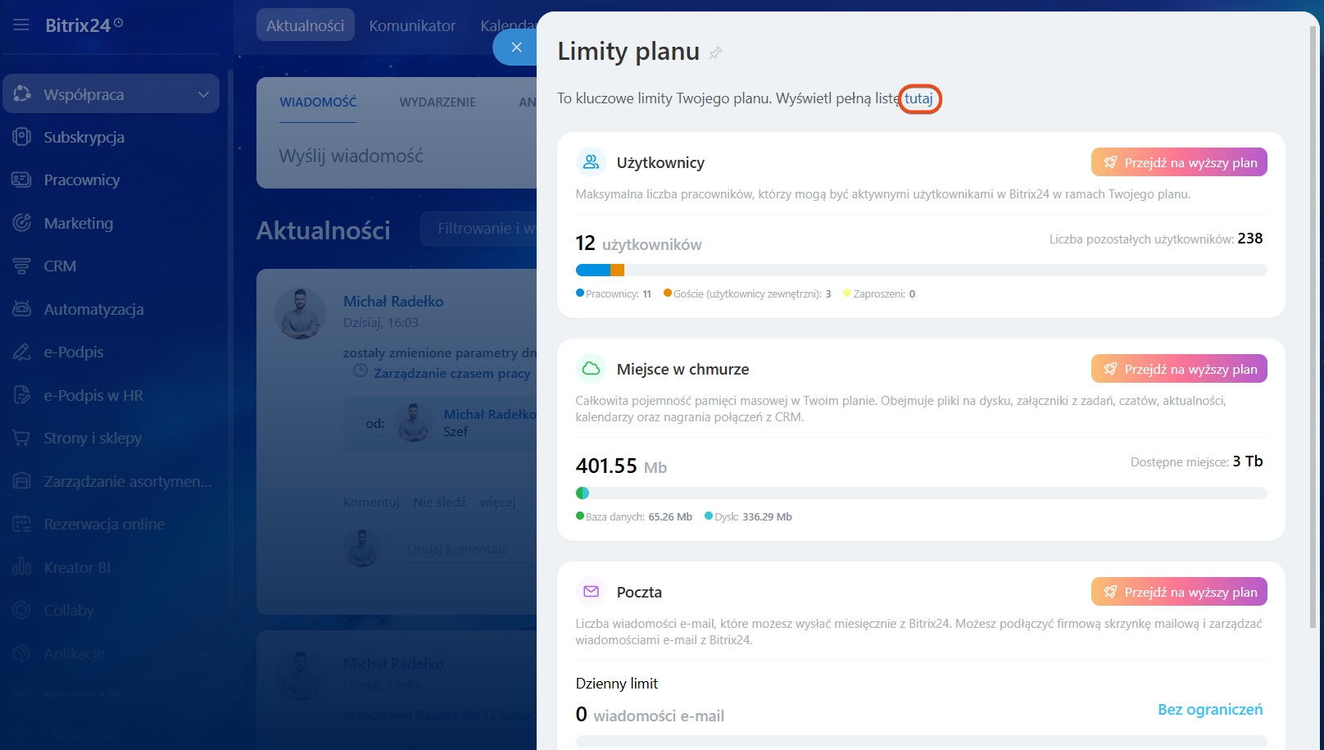Click the Miejsce w chmurze cloud icon
The height and width of the screenshot is (750, 1324).
coord(591,369)
